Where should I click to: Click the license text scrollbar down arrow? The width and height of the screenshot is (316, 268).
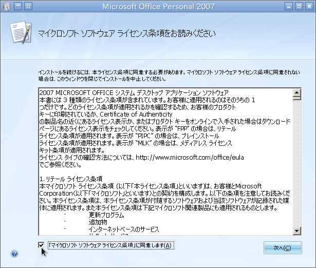tap(296, 231)
